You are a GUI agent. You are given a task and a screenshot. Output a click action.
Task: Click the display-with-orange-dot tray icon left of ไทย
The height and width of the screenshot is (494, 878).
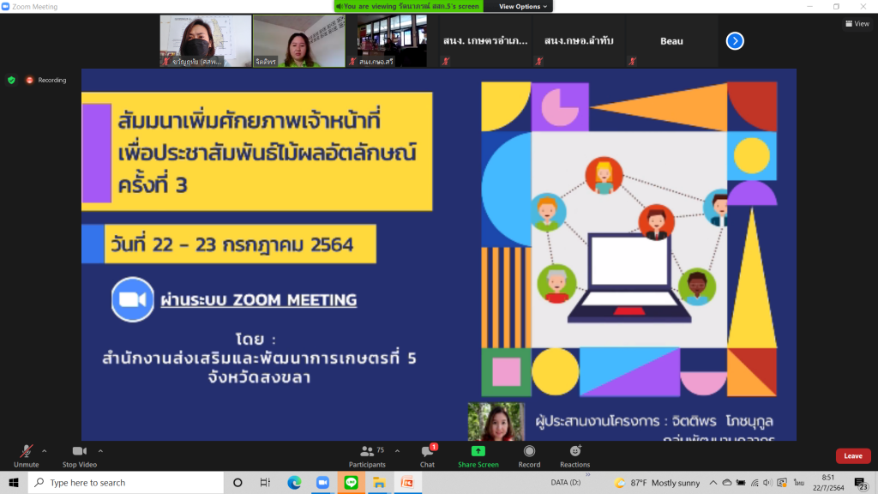pos(782,482)
